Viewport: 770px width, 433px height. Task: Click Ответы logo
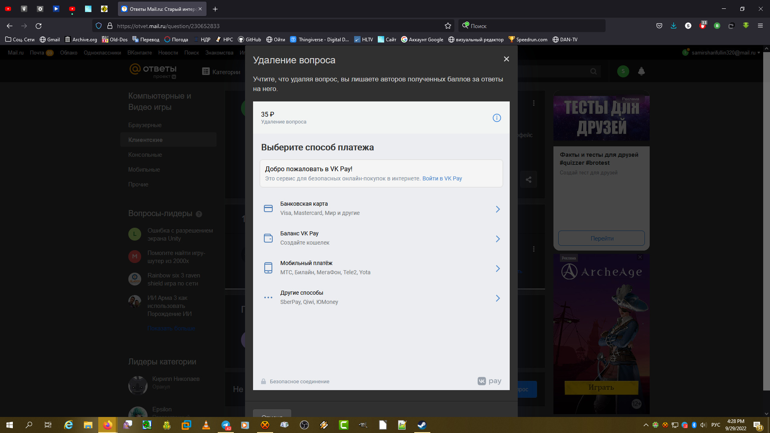click(x=153, y=71)
